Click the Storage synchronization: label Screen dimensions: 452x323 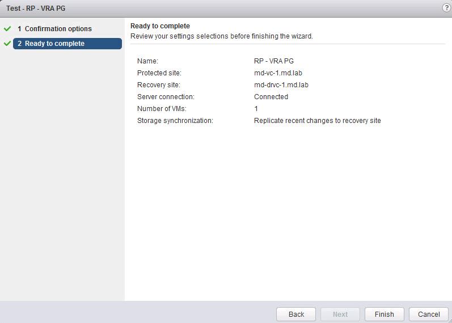[x=175, y=121]
